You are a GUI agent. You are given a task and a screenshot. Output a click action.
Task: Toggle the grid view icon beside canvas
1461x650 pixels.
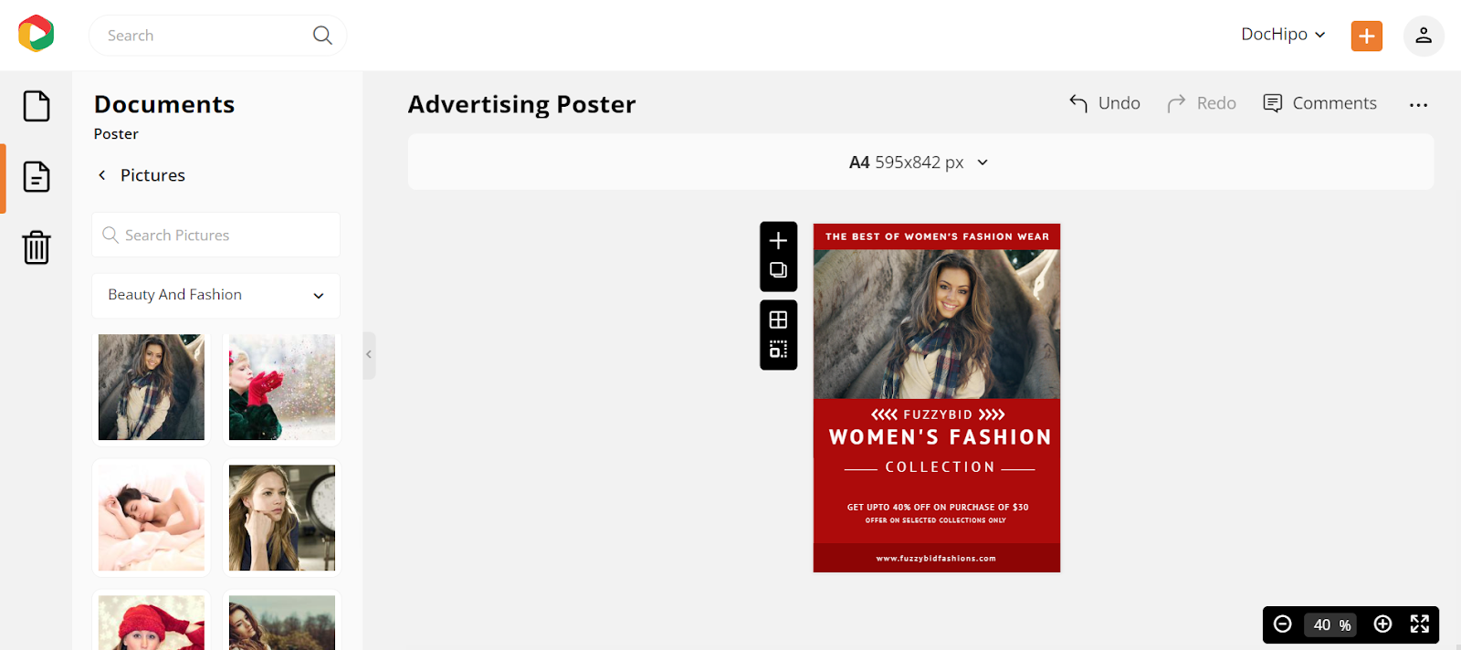(778, 320)
